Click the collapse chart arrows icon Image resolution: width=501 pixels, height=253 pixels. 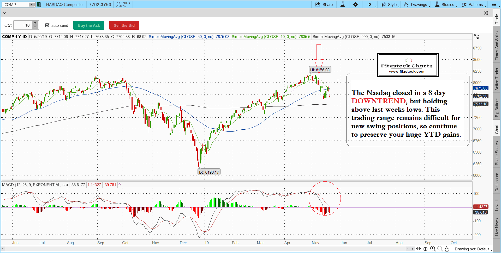(476, 37)
